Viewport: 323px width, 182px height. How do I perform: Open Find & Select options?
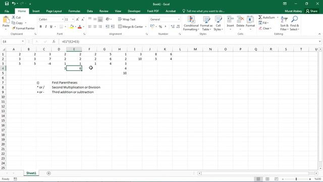(x=294, y=23)
